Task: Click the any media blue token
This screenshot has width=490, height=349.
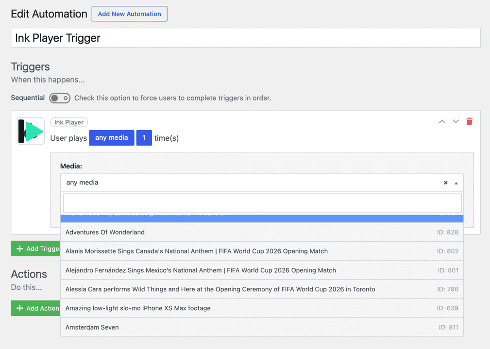Action: point(112,138)
